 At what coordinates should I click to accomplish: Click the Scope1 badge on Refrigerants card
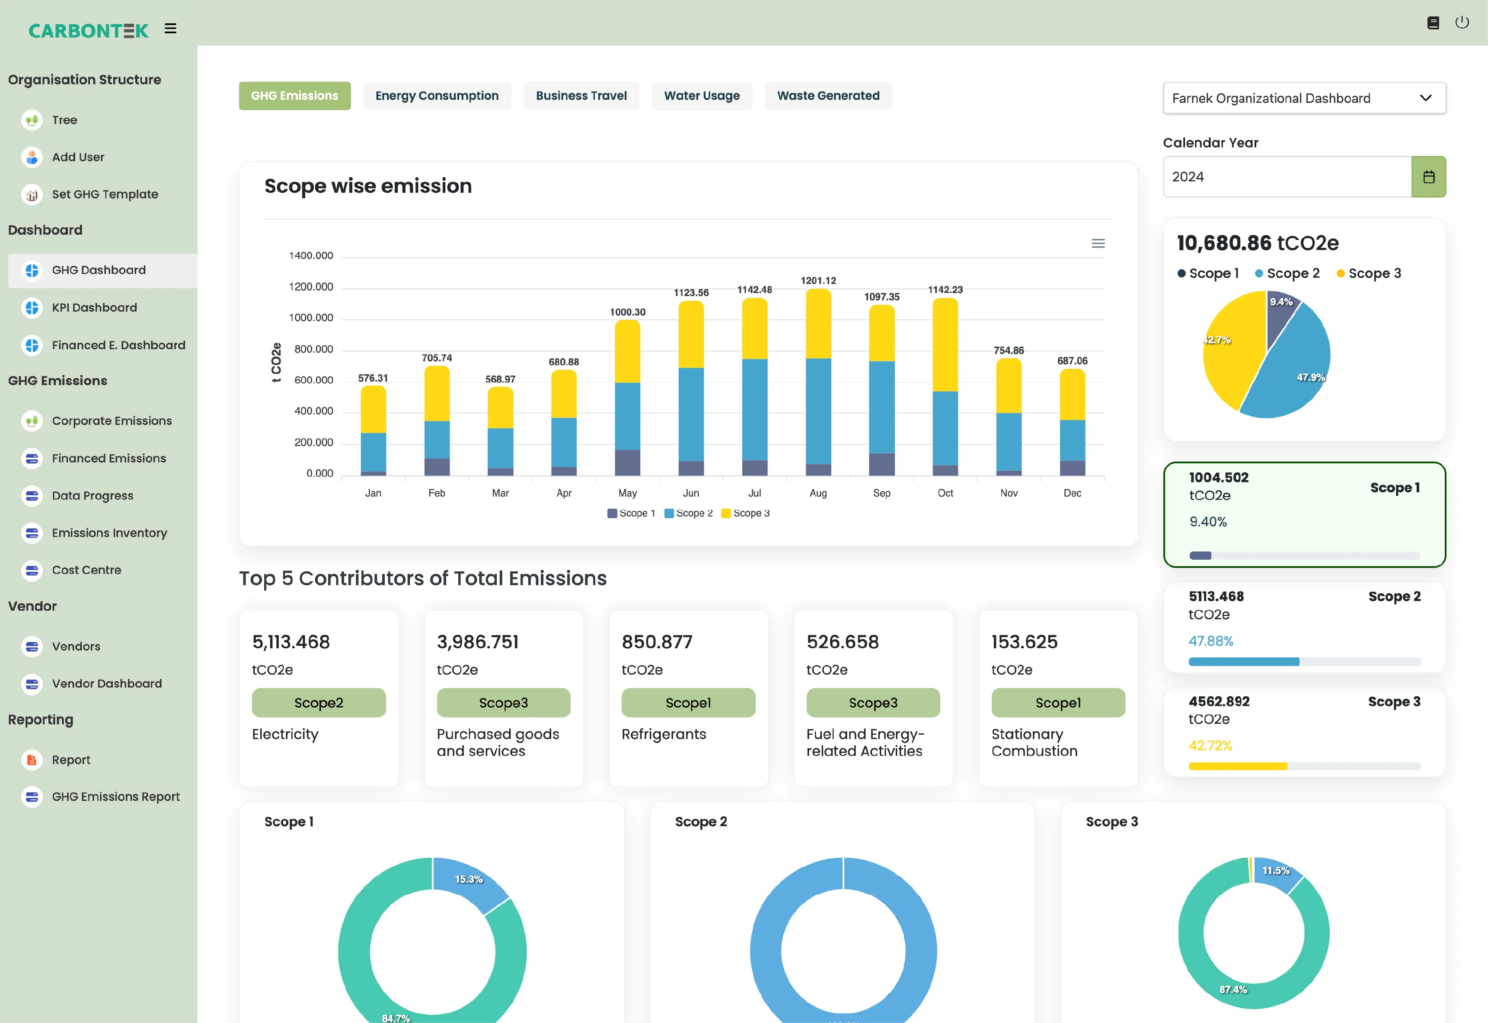pyautogui.click(x=689, y=703)
